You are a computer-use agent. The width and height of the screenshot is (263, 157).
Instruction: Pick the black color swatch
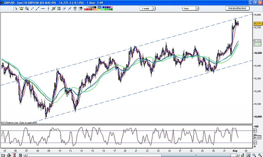tap(95, 7)
